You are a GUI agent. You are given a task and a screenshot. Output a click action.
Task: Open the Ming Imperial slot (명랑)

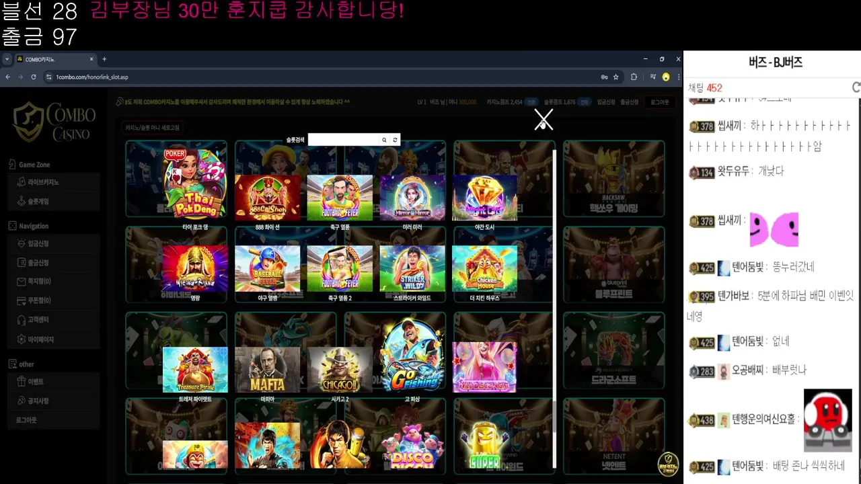pyautogui.click(x=195, y=268)
